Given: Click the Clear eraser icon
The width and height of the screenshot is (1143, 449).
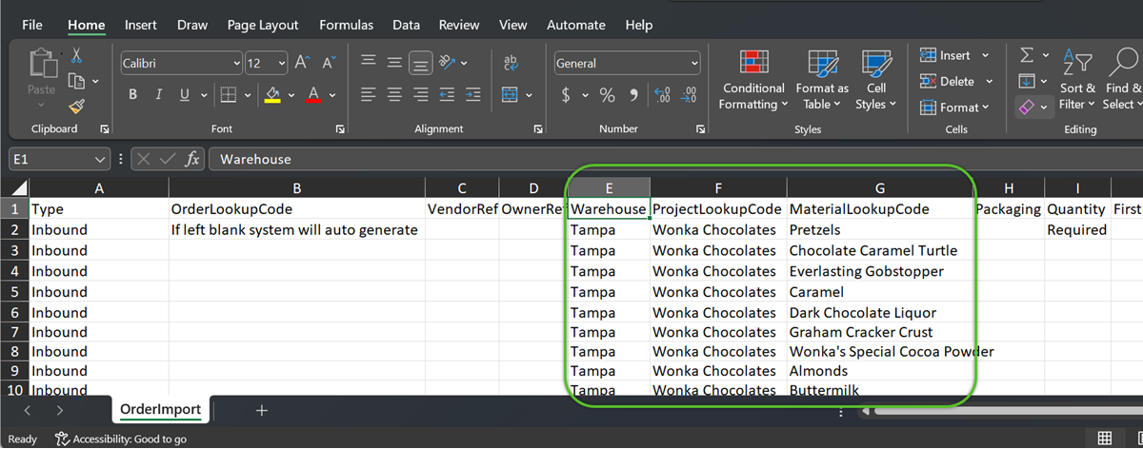Looking at the screenshot, I should [x=1027, y=107].
